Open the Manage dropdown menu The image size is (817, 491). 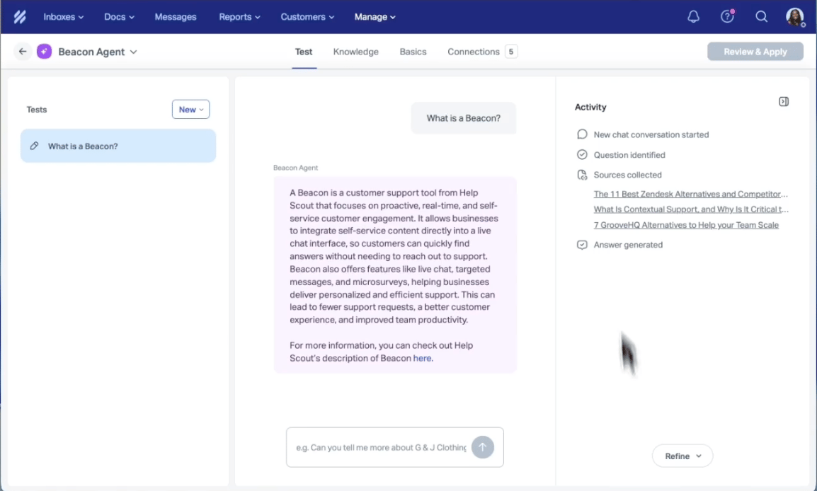[375, 17]
